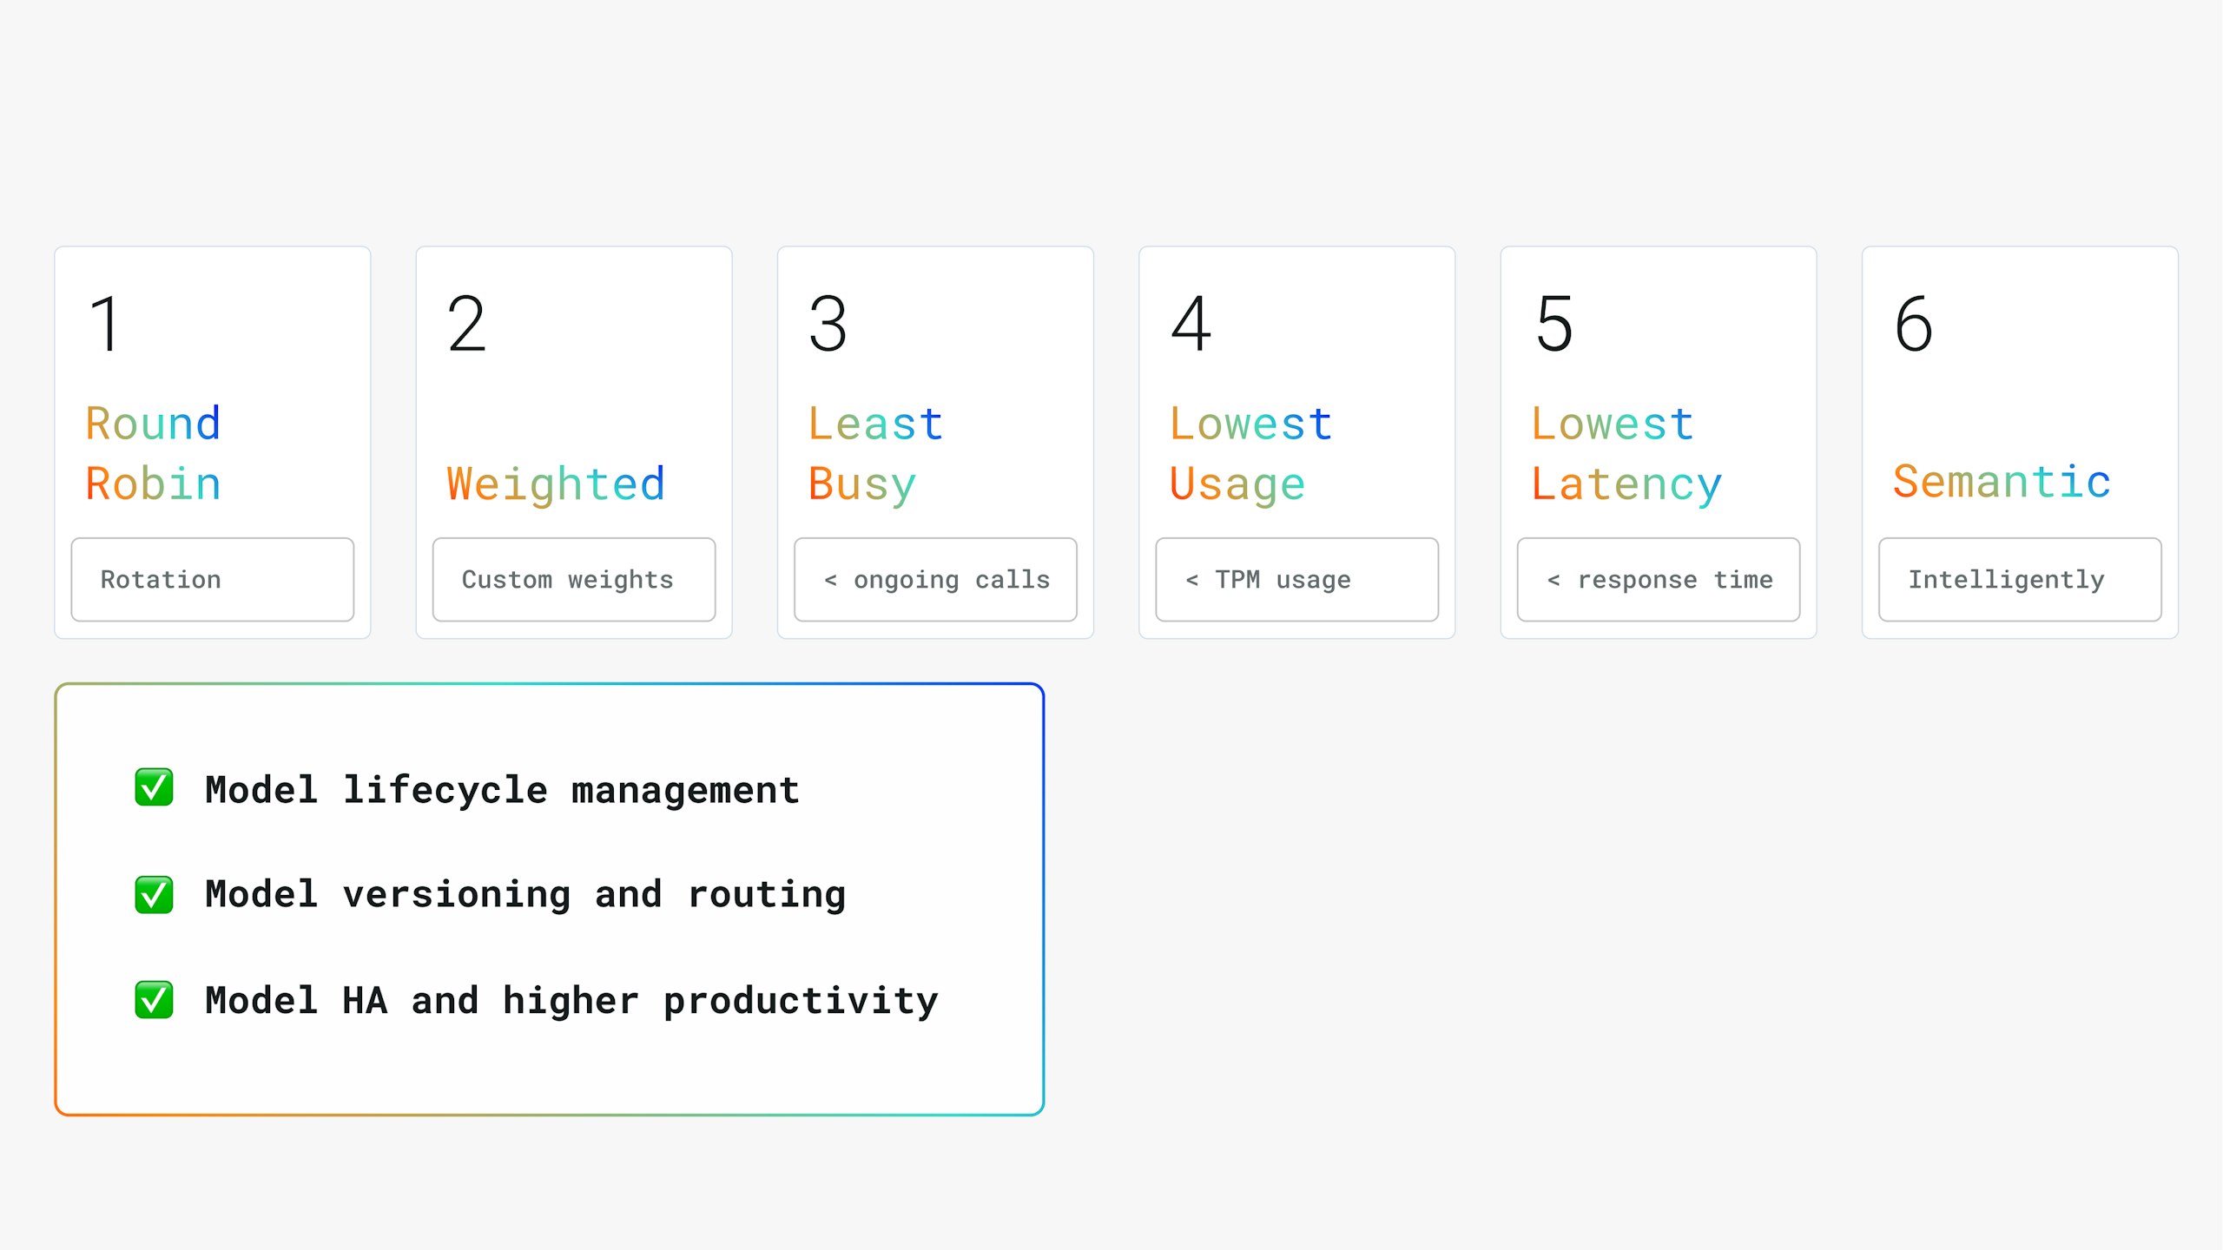2223x1250 pixels.
Task: Click the Intelligently box
Action: point(2019,579)
